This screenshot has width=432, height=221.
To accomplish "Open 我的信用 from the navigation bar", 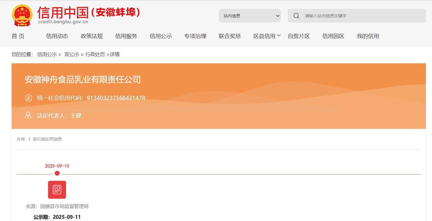I will coord(368,36).
